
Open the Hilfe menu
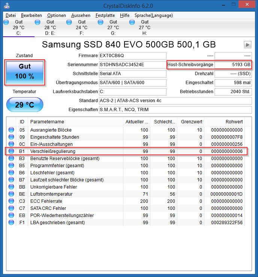tap(124, 15)
